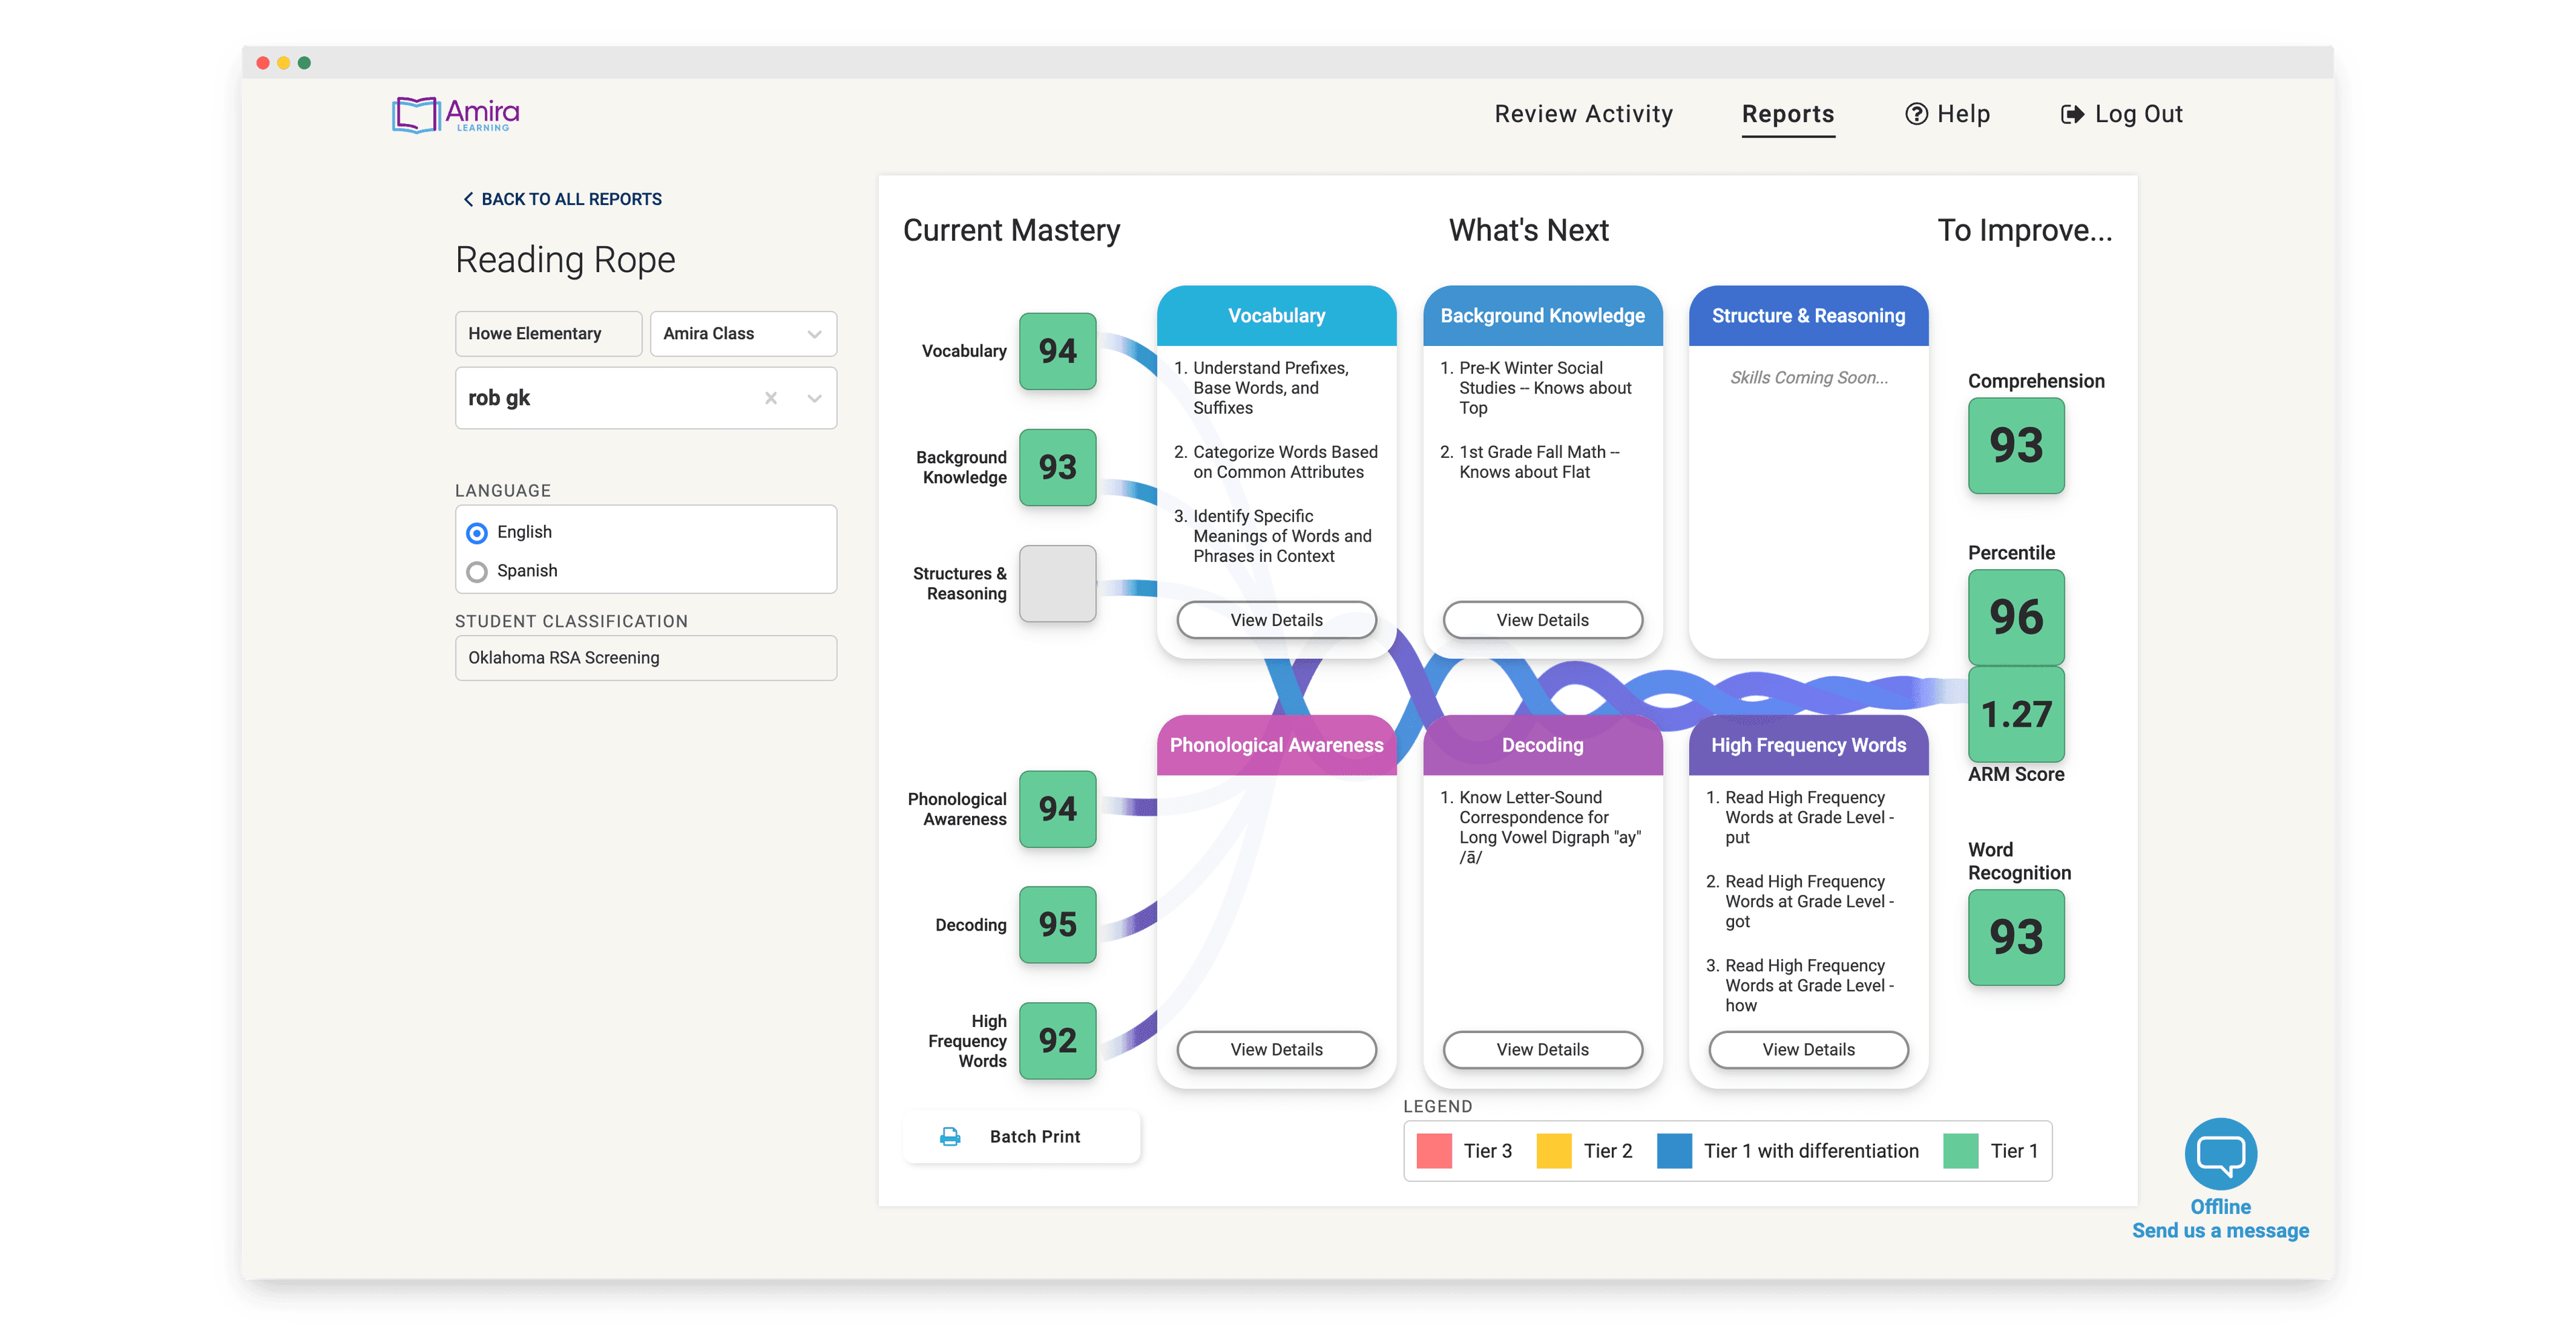Clear the rob gk student selection
Image resolution: width=2576 pixels, height=1324 pixels.
[770, 398]
